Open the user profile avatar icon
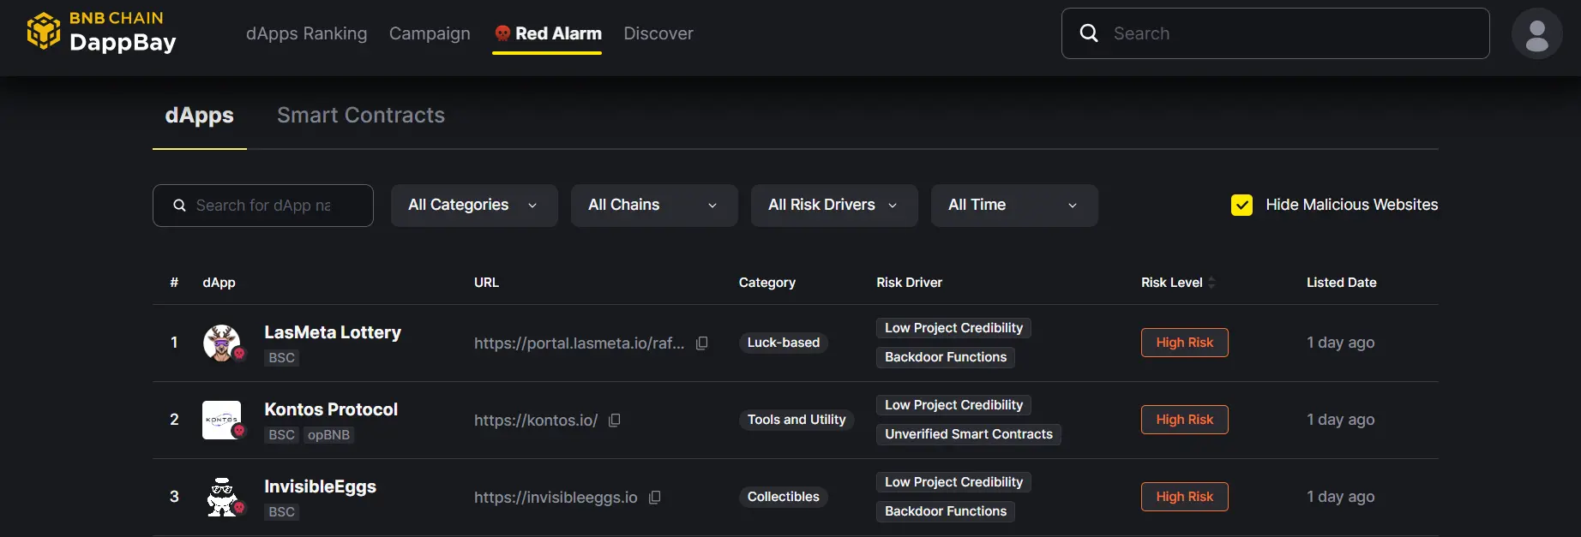1581x537 pixels. (x=1536, y=34)
